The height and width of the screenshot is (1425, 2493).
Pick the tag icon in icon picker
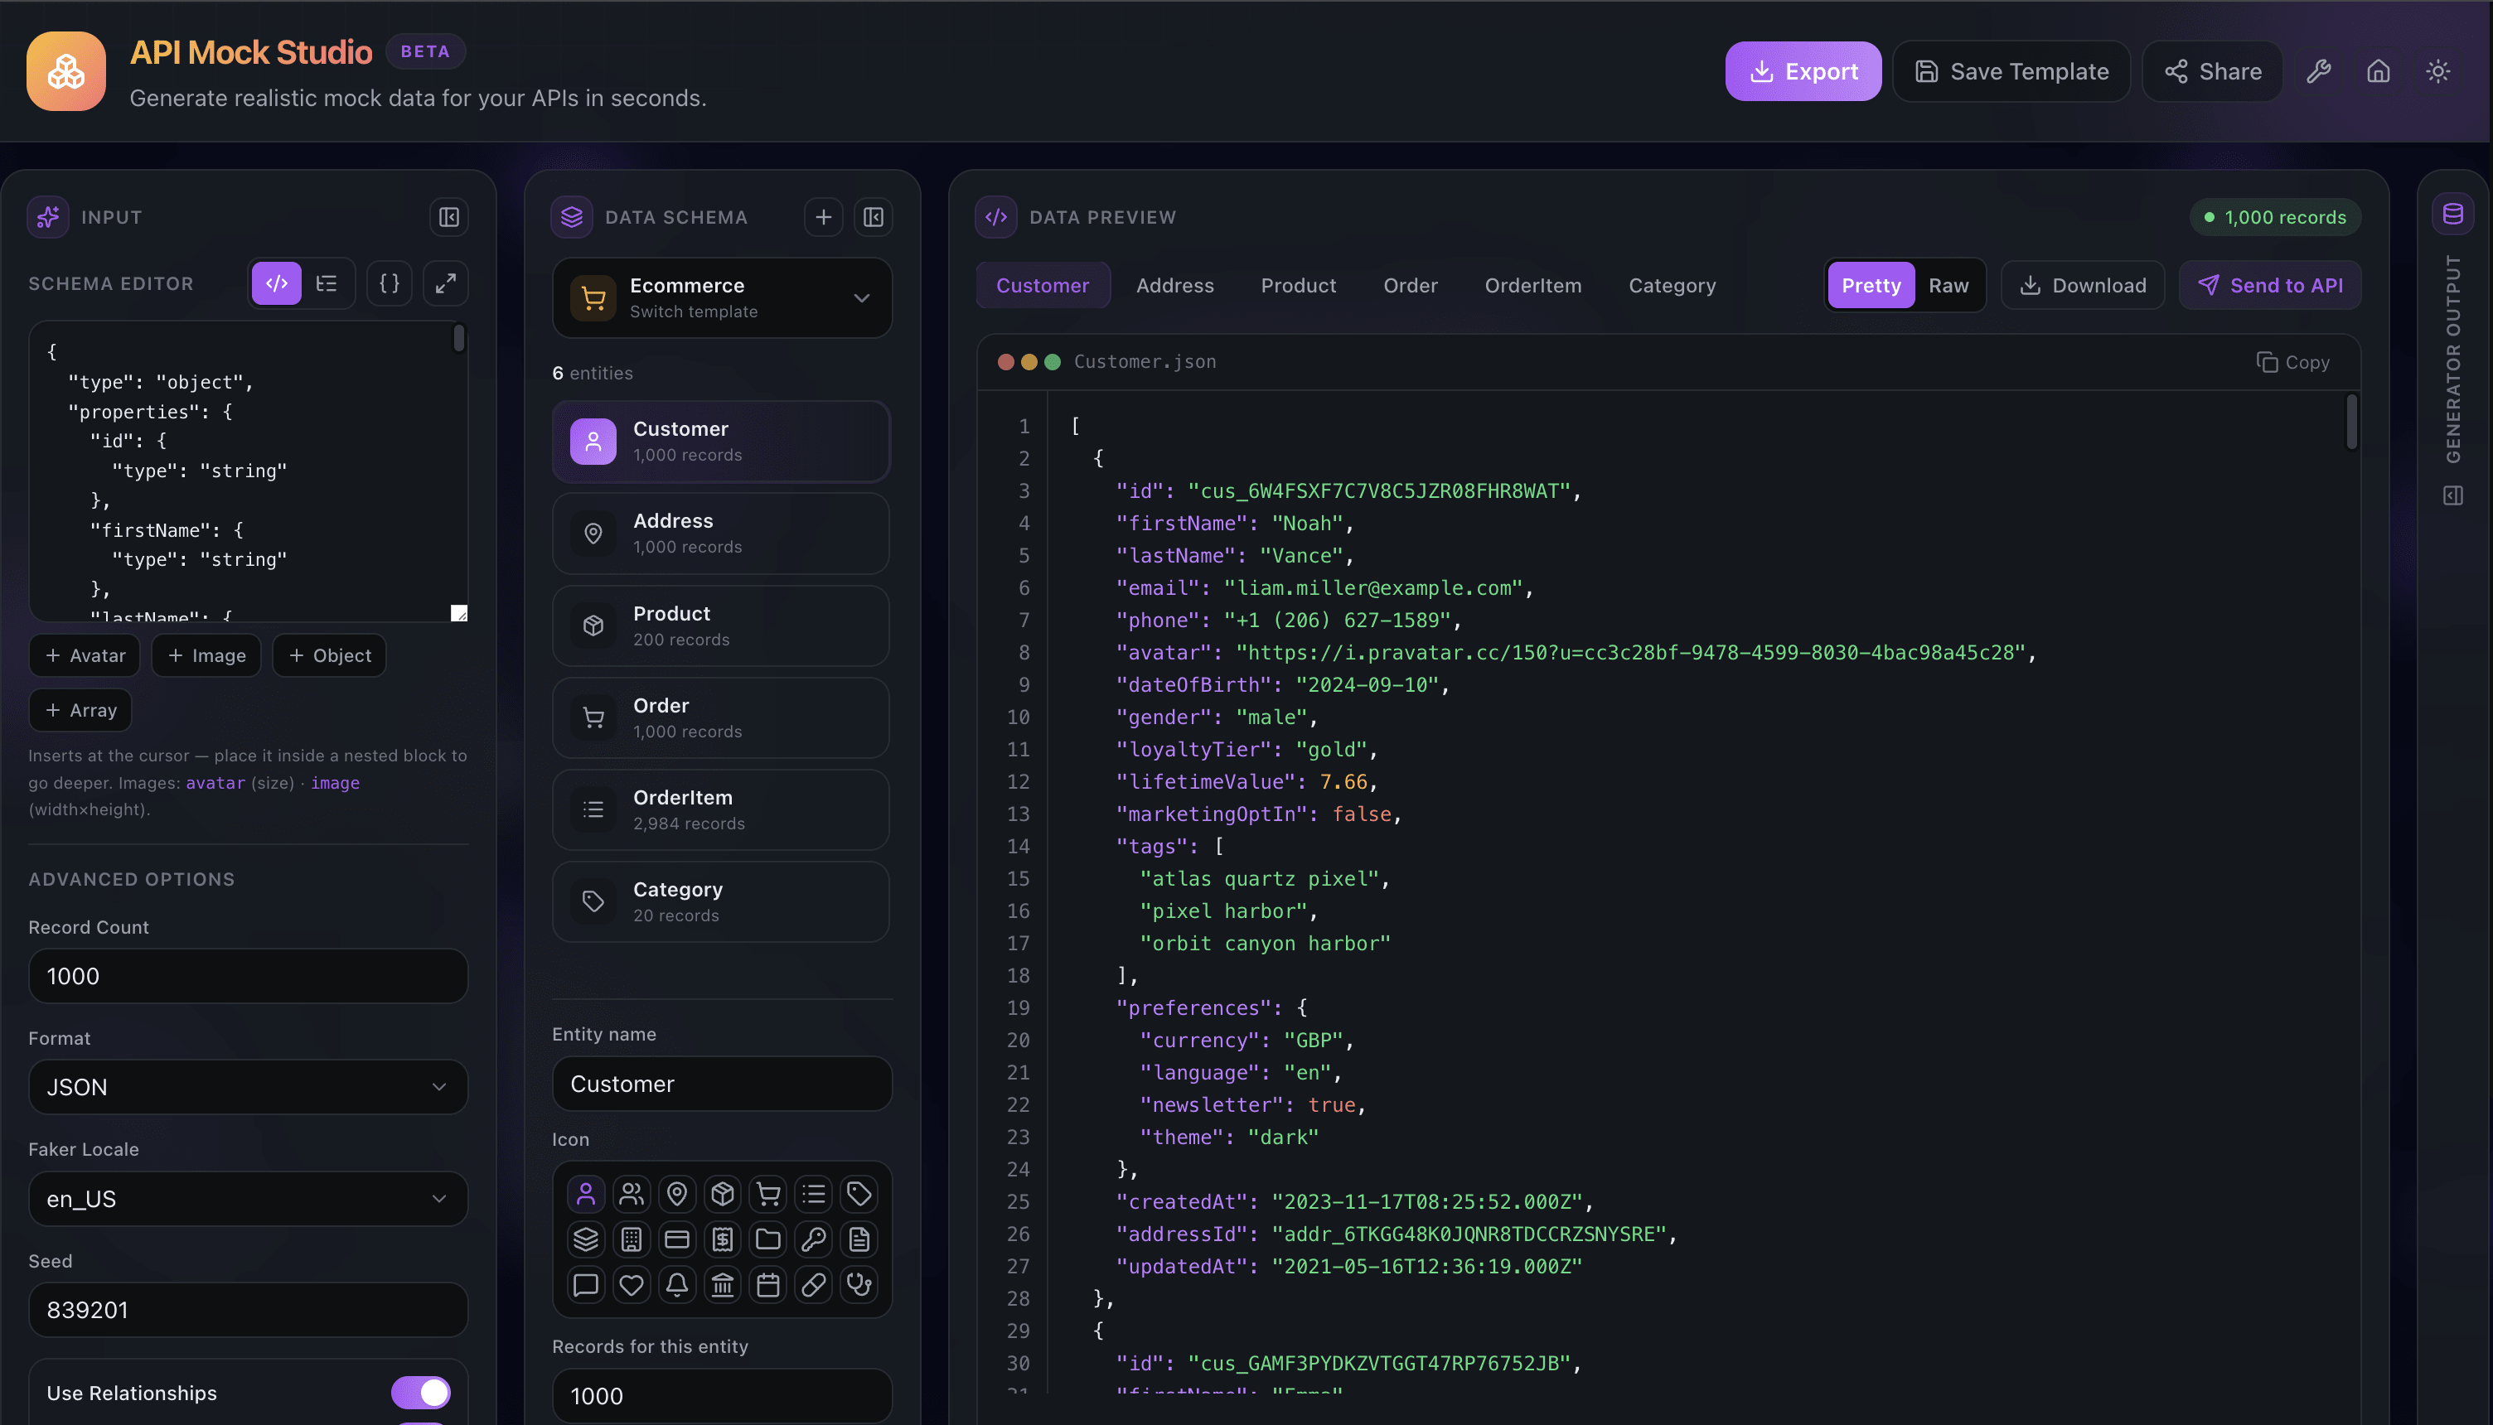tap(859, 1194)
